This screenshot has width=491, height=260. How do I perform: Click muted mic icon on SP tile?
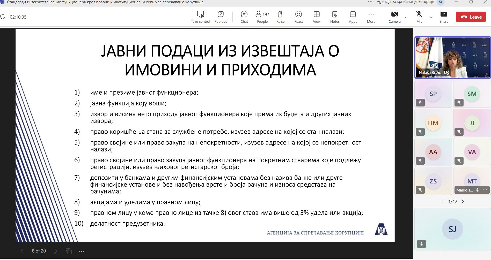point(420,103)
